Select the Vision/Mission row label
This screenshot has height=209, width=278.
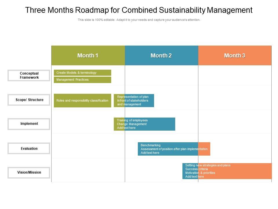29,172
